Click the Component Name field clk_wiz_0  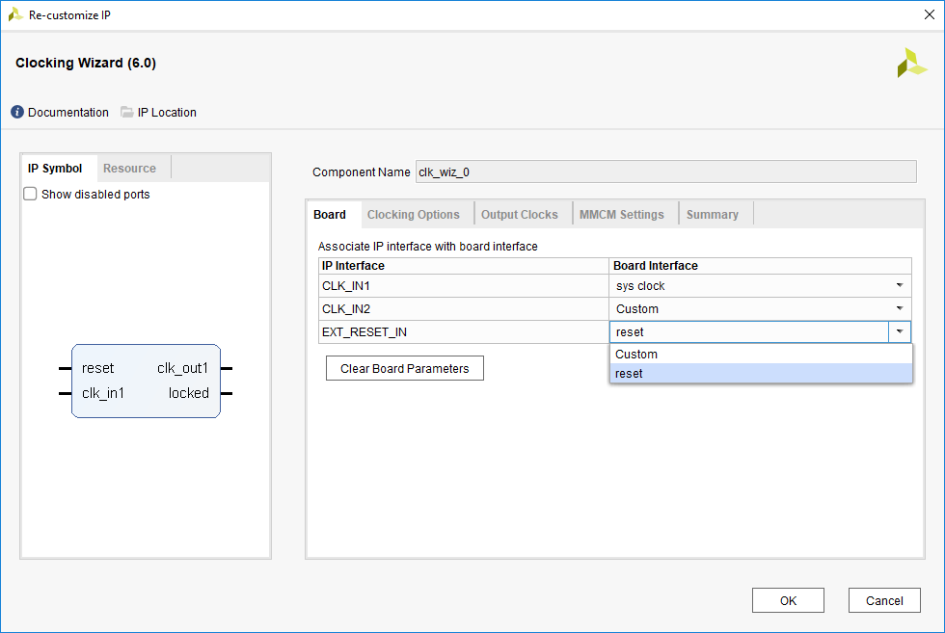click(666, 171)
